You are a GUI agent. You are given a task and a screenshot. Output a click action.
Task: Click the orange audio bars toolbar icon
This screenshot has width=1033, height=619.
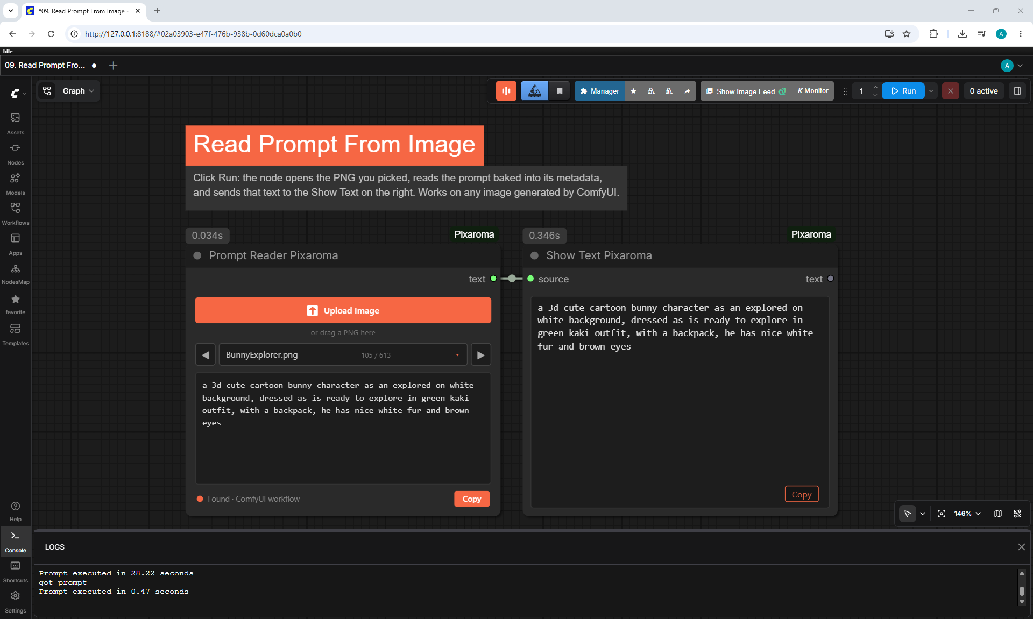tap(506, 91)
